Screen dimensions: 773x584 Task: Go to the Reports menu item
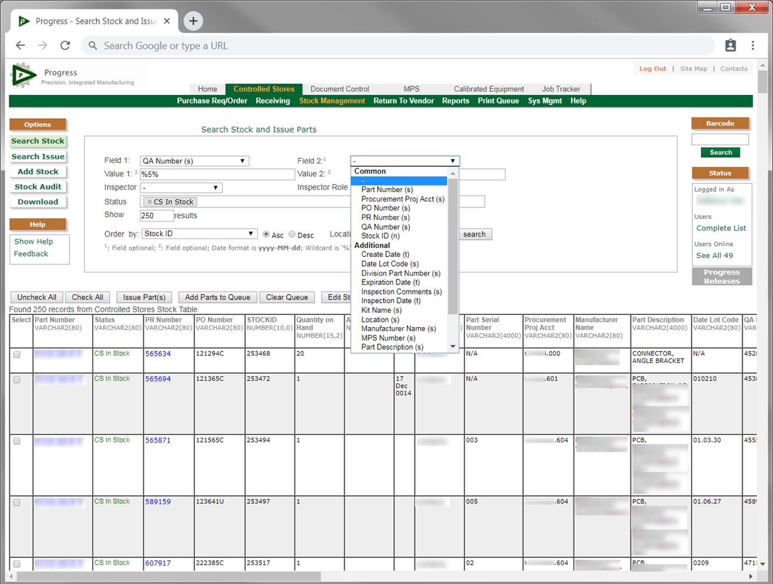coord(456,101)
